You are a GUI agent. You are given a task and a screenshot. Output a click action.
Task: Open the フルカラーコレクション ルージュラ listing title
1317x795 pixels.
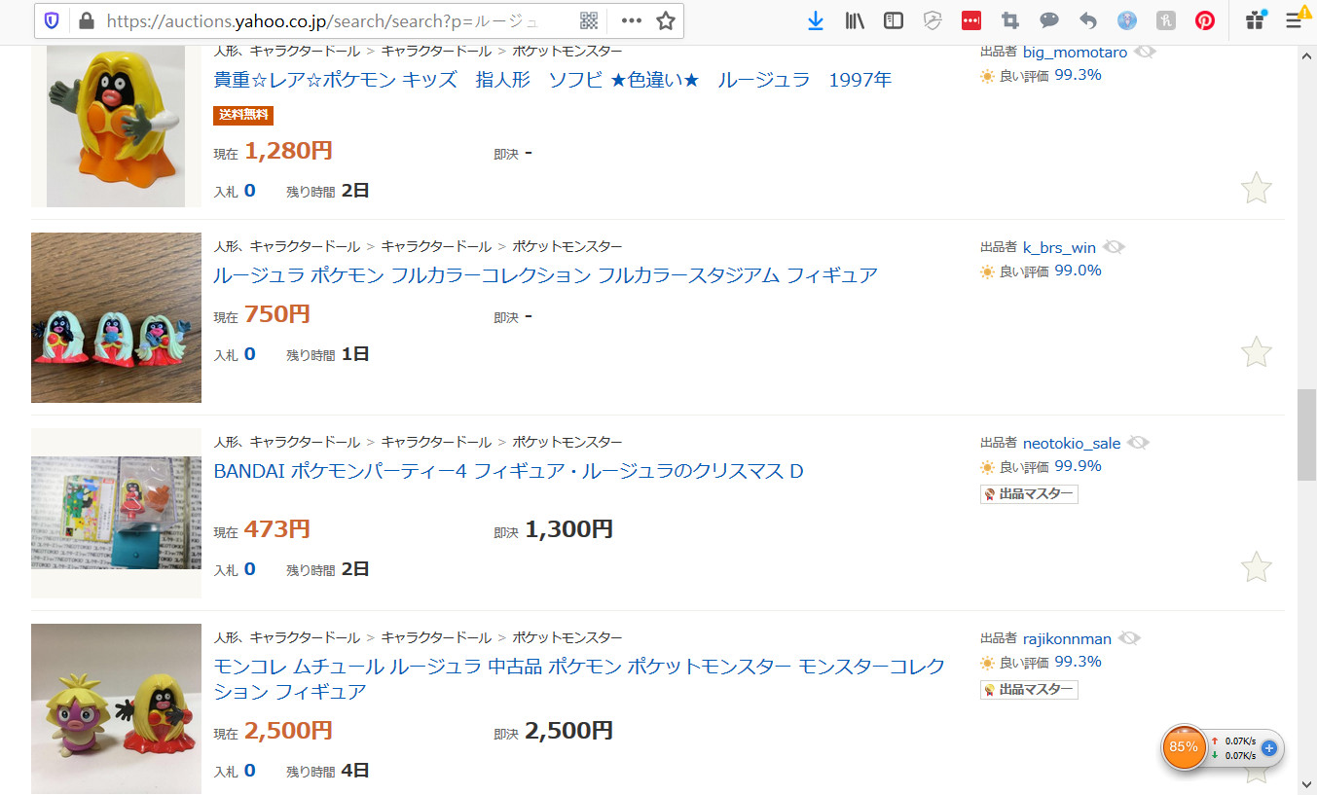click(x=545, y=275)
